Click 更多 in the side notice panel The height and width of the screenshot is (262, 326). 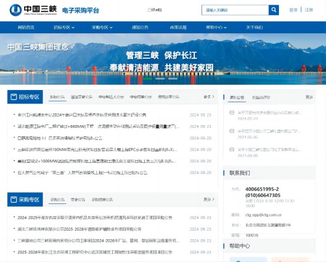click(x=309, y=97)
